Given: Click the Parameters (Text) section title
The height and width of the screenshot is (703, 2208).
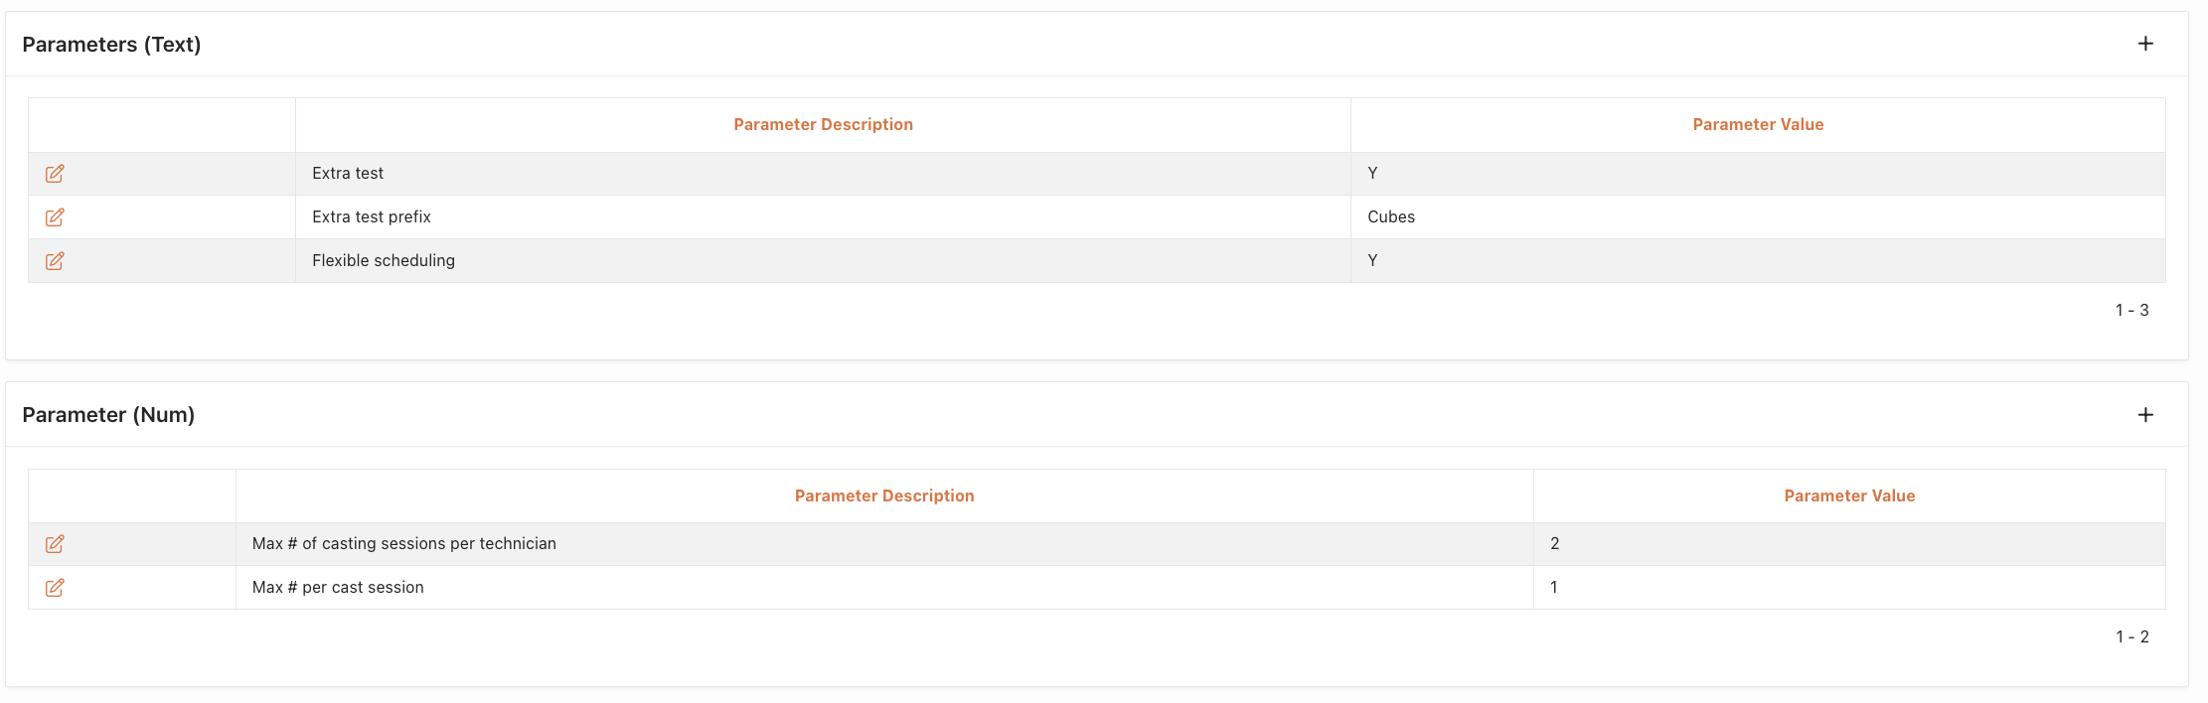Looking at the screenshot, I should (x=111, y=45).
